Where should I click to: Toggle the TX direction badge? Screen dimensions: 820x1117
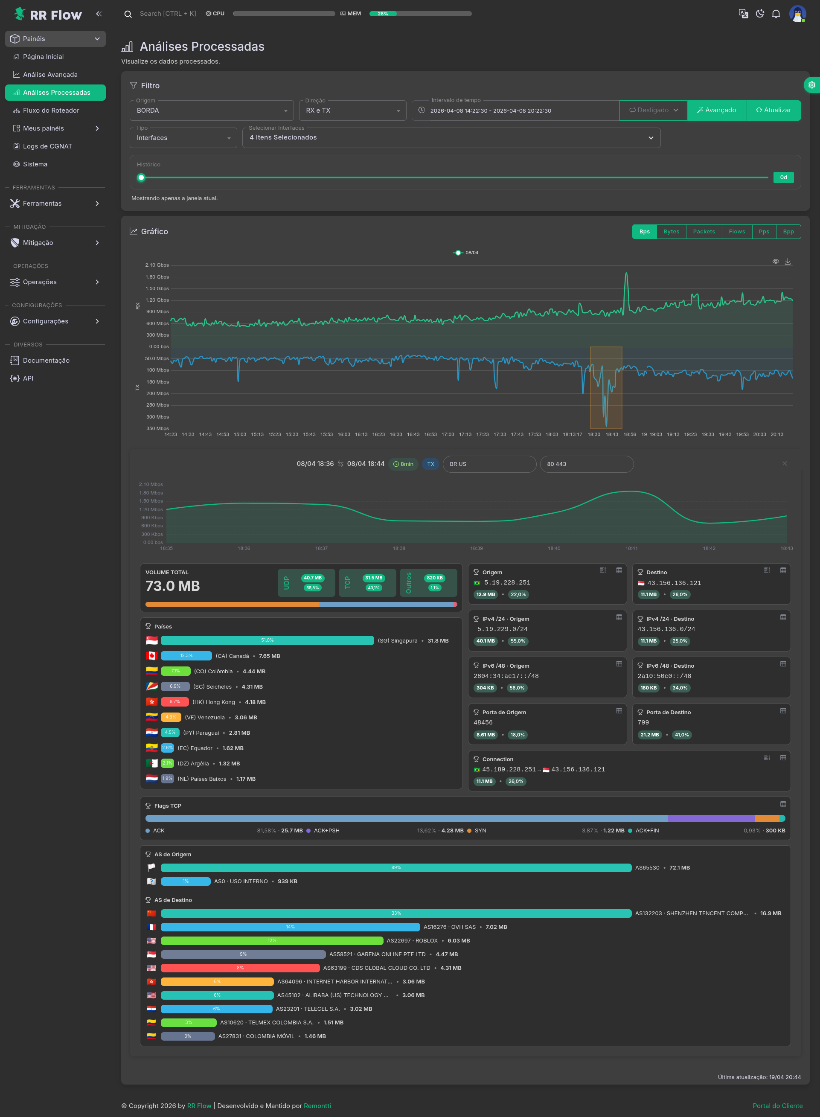tap(430, 464)
